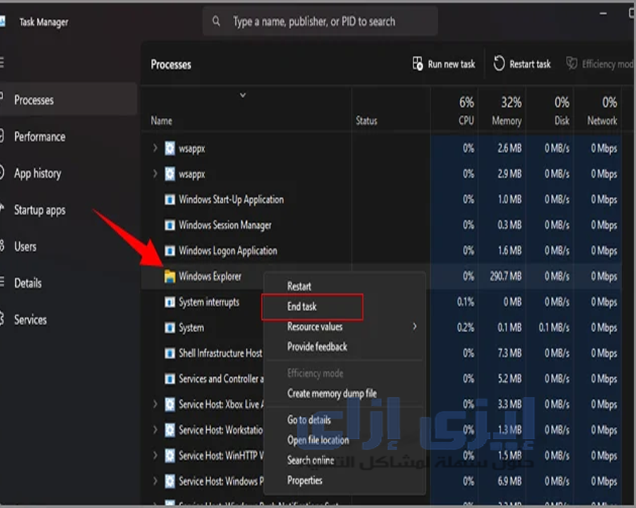Click the Service Host: Workstation gear icon
Screen dimensions: 636x508
tap(170, 430)
